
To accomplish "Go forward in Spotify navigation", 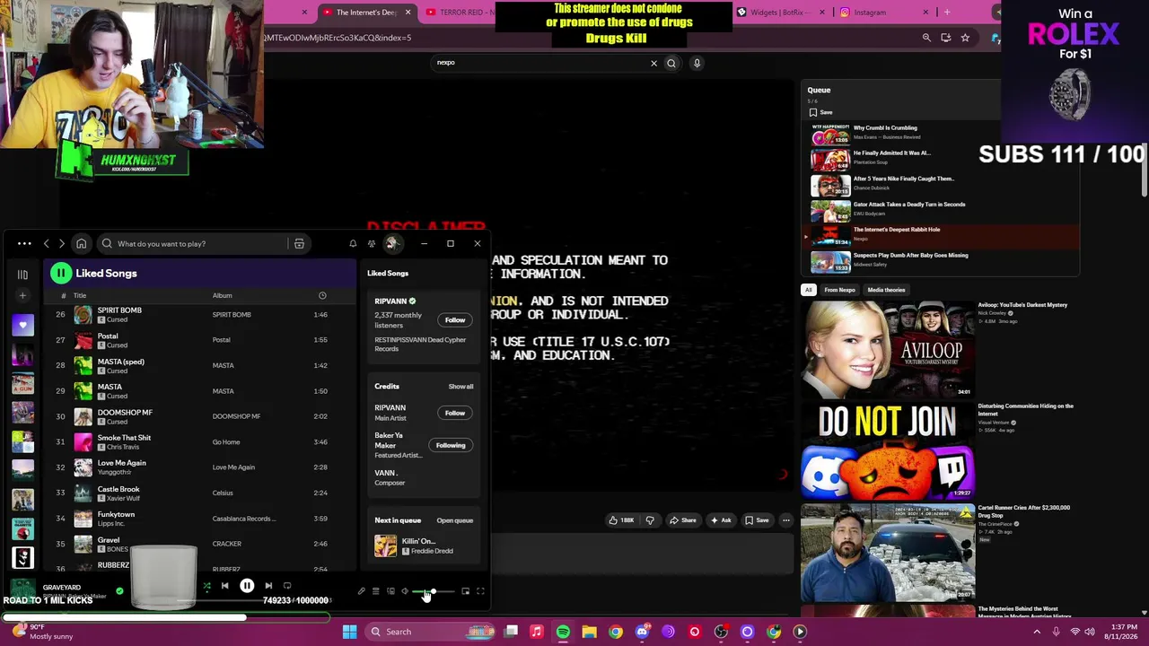I will (61, 243).
